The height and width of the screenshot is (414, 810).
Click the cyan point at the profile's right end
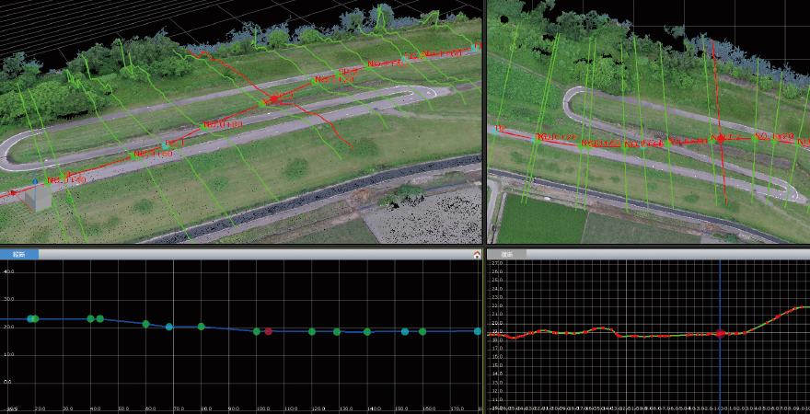click(x=478, y=331)
